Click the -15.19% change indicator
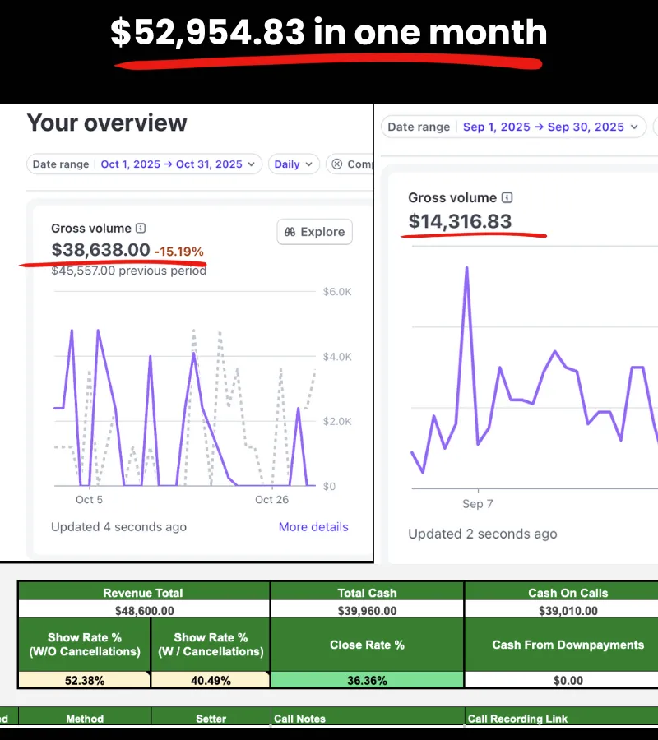The image size is (658, 740). [179, 252]
